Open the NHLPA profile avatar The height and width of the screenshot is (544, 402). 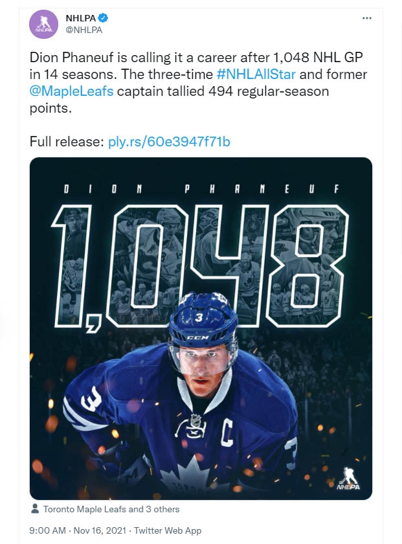click(x=45, y=24)
